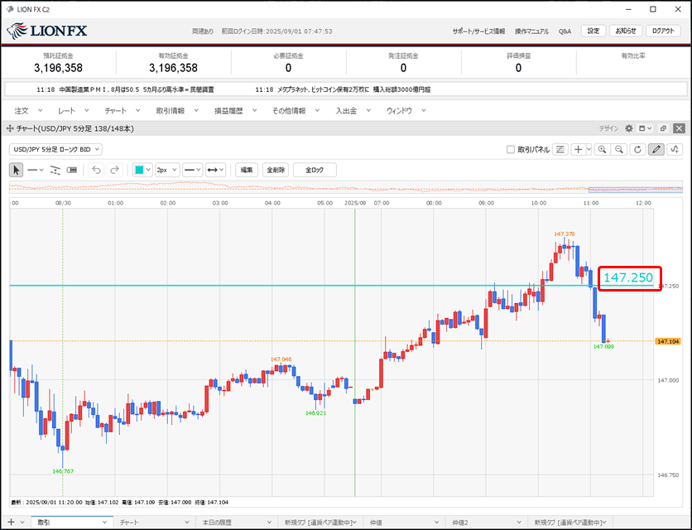Image resolution: width=692 pixels, height=530 pixels.
Task: Click the plus crosshair button
Action: point(578,150)
